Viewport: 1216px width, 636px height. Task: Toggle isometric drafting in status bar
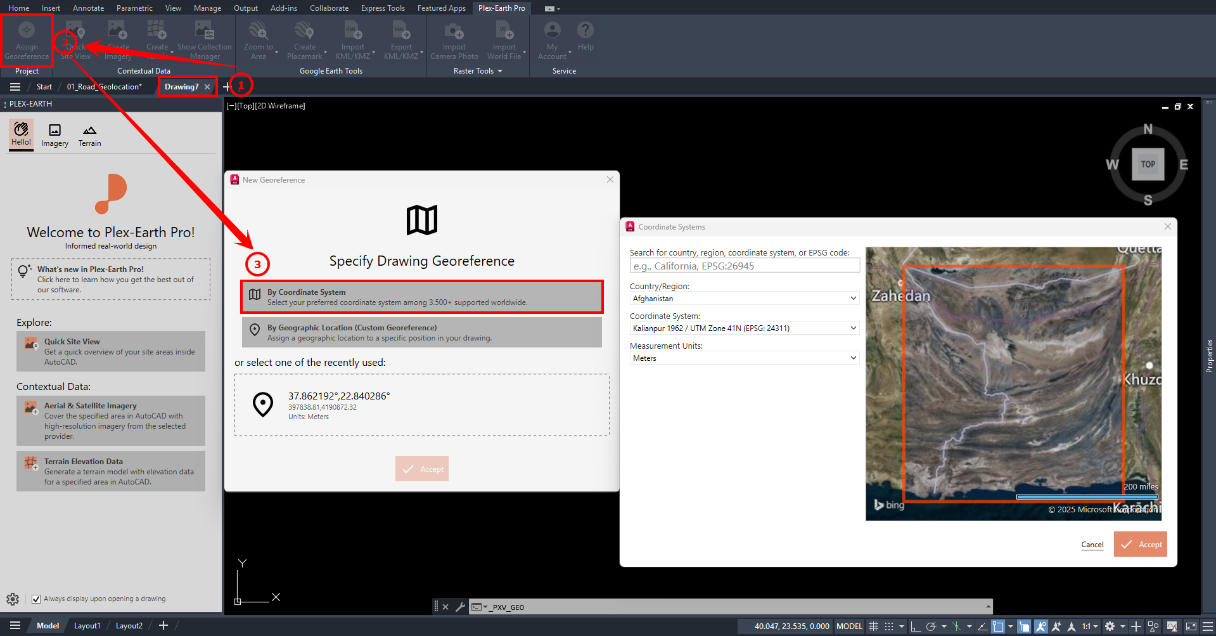(956, 626)
